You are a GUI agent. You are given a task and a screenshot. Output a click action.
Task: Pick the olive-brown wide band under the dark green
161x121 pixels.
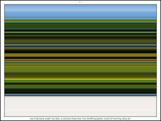(80, 41)
